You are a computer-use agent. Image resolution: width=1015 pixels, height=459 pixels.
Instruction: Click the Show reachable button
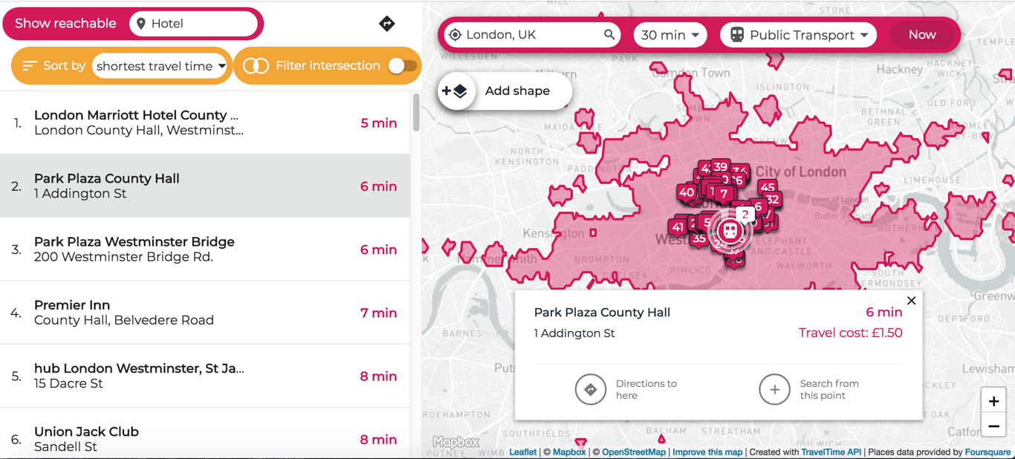pyautogui.click(x=65, y=24)
